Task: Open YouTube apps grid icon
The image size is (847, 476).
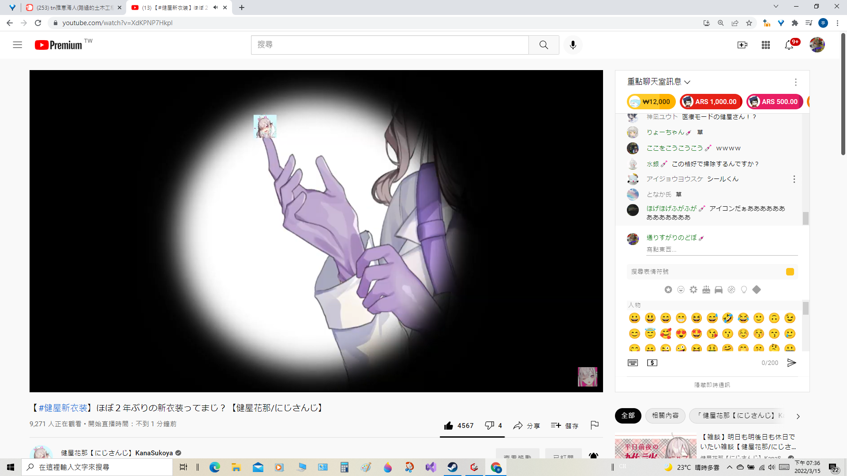Action: [766, 45]
